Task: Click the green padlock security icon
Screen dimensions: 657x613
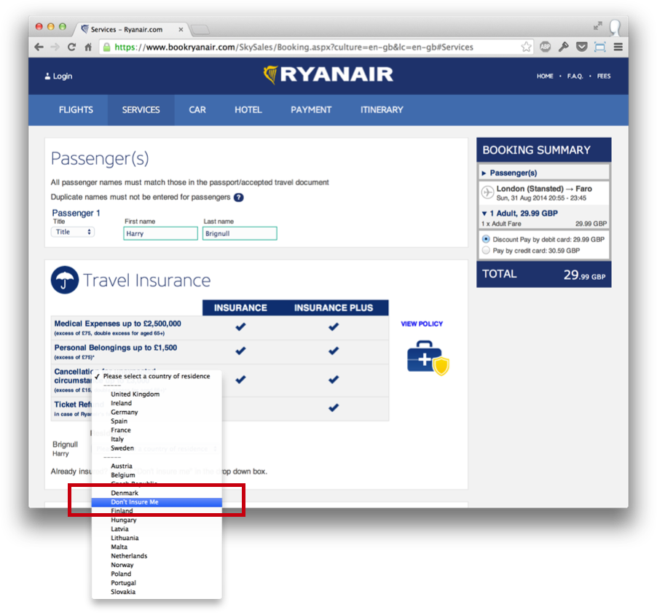Action: [x=106, y=47]
